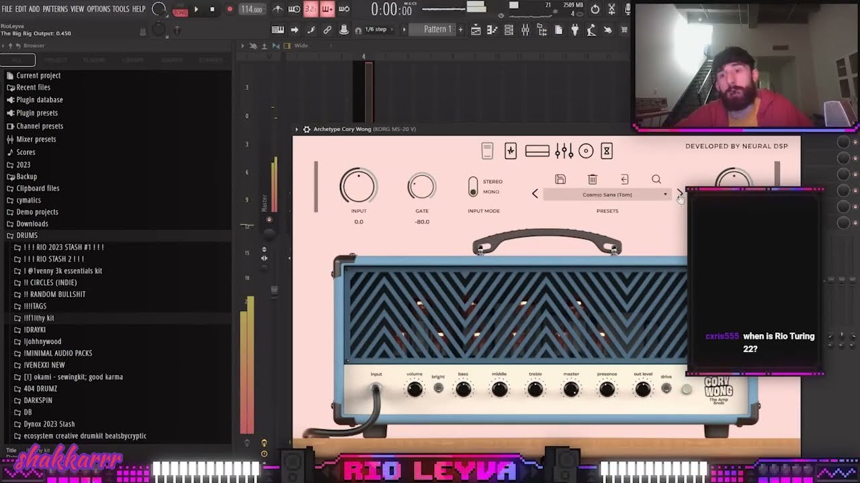Click the delete preset trash icon

tap(593, 179)
